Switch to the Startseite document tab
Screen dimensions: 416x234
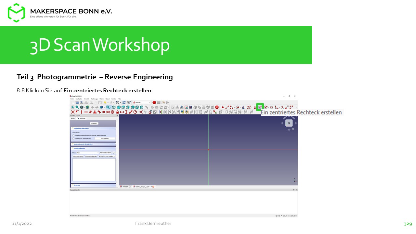click(x=125, y=187)
